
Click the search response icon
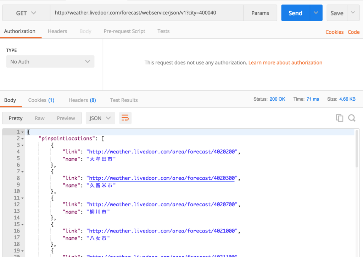click(x=352, y=118)
